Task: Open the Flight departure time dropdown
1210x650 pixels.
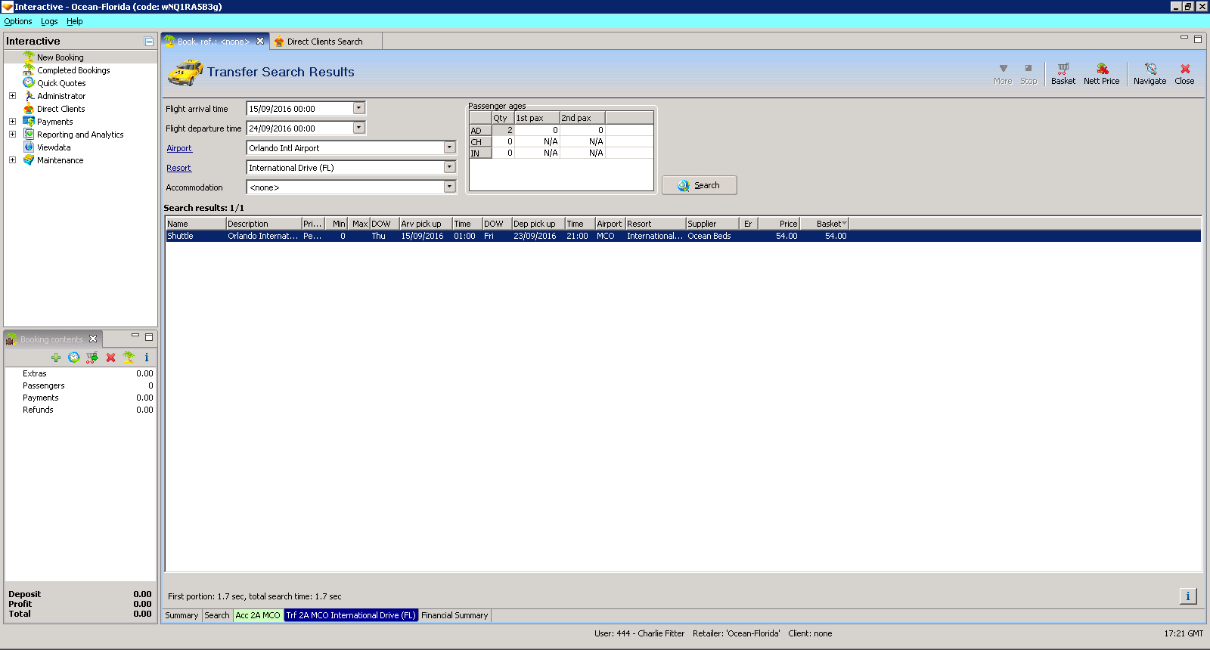Action: (x=359, y=128)
